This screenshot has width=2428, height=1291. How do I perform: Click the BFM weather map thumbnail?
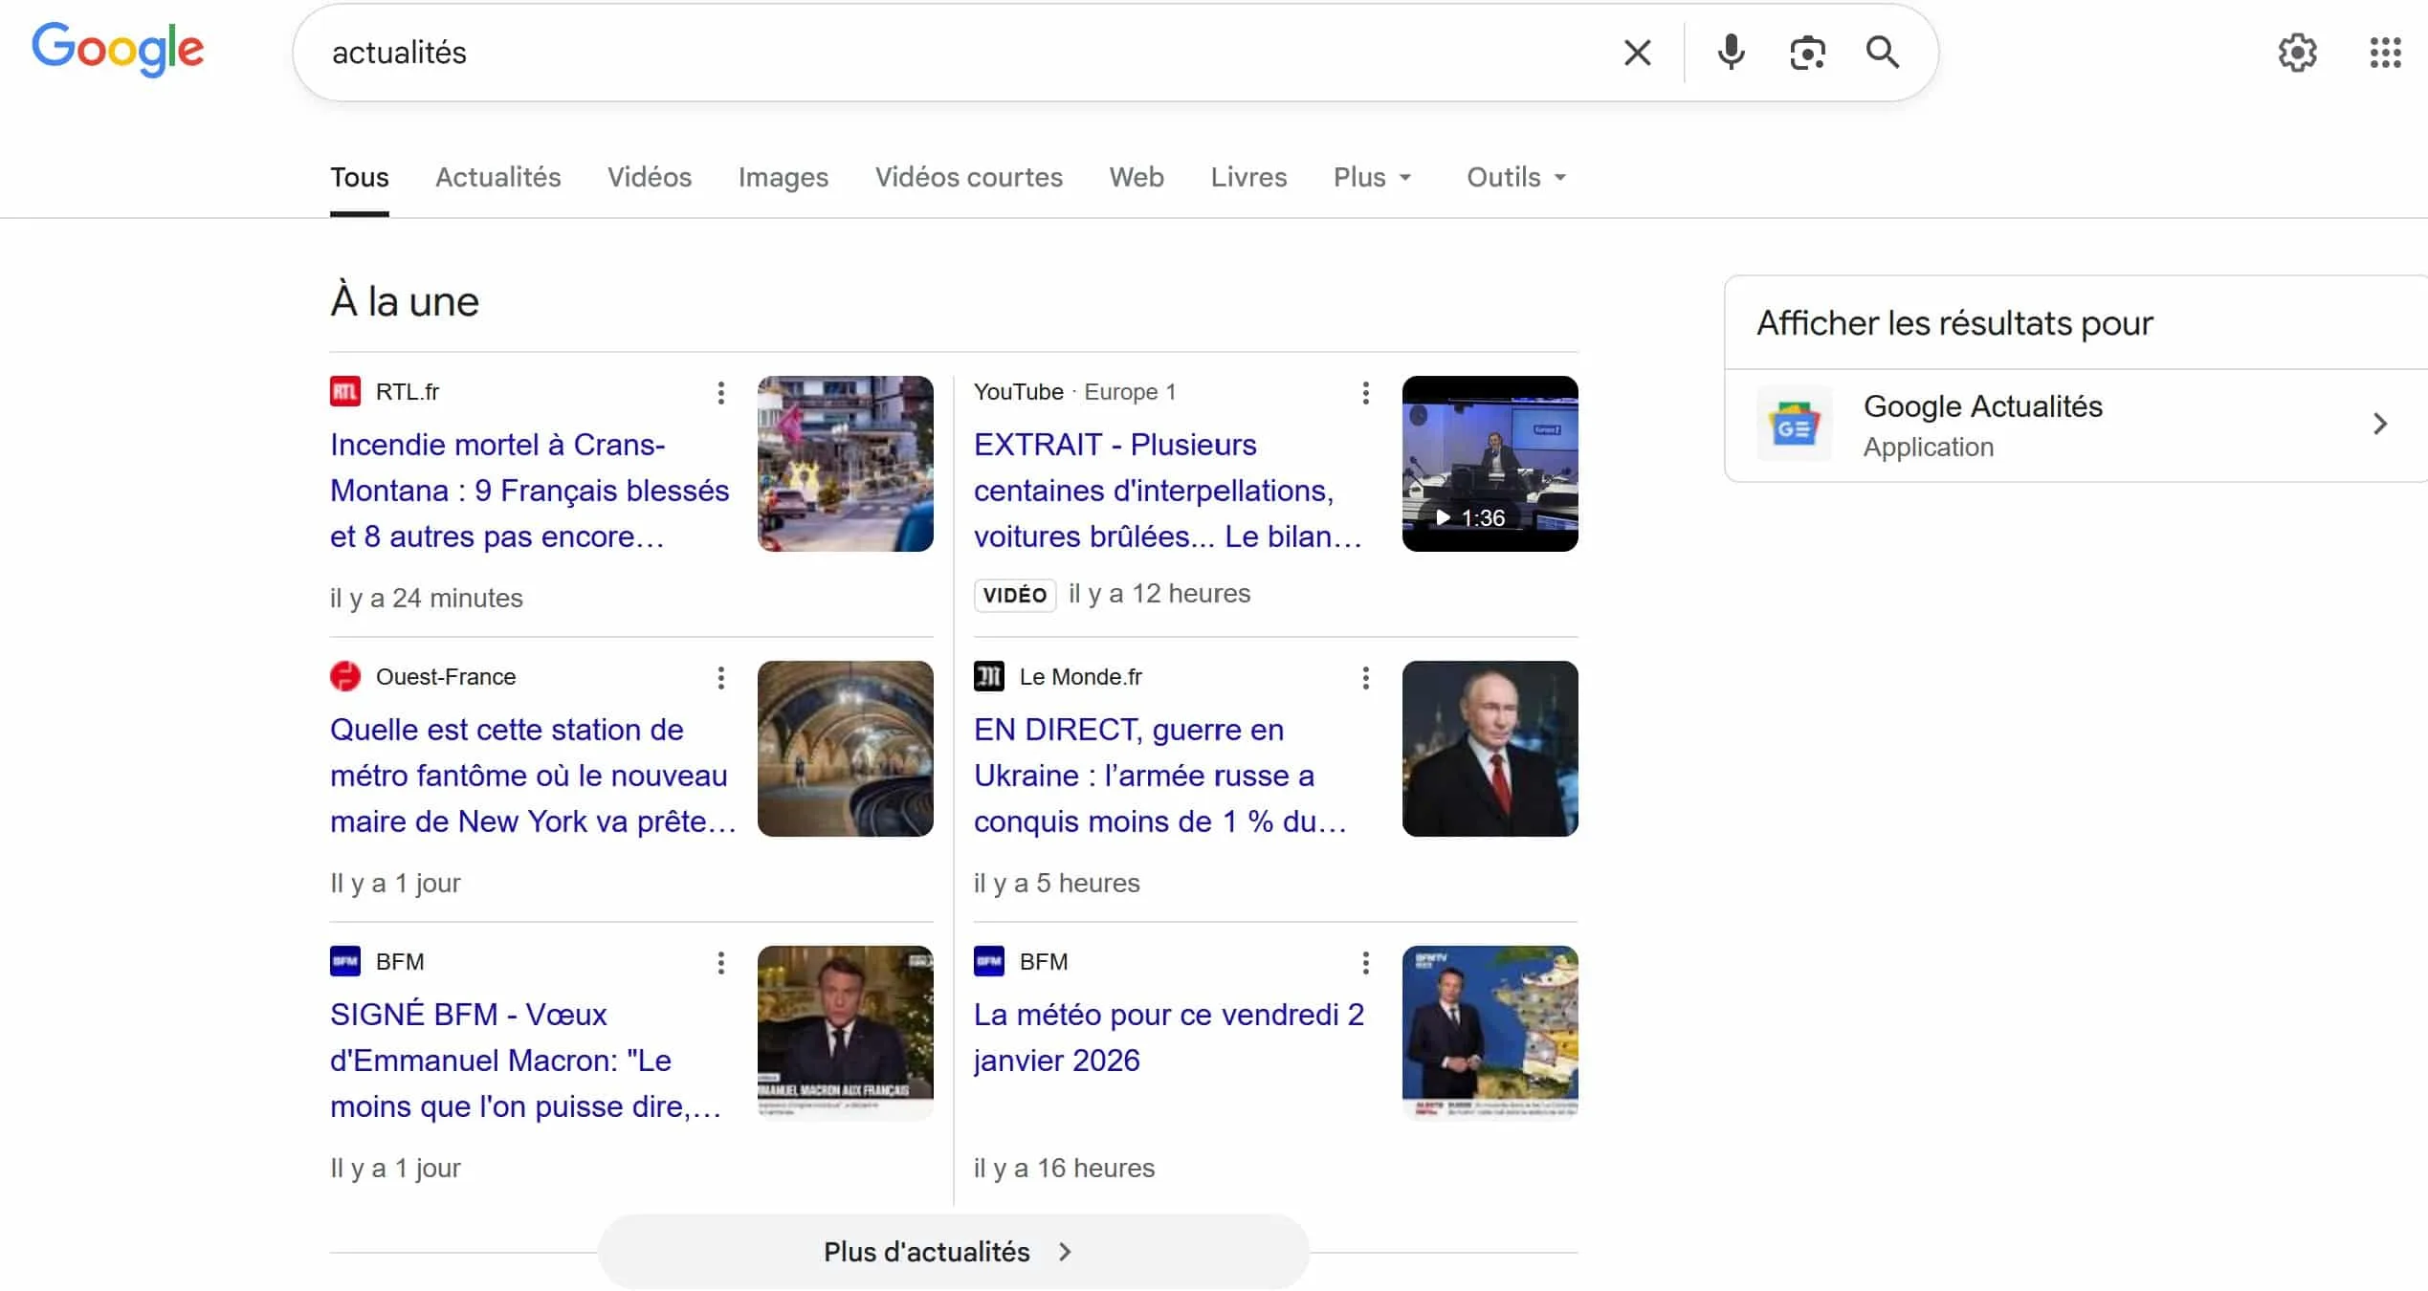click(x=1490, y=1034)
